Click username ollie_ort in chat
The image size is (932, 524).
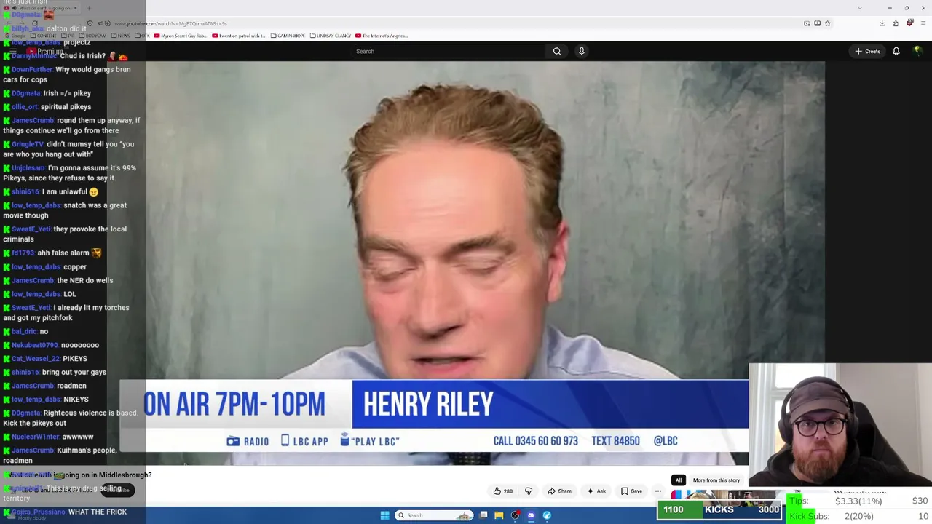[x=25, y=107]
